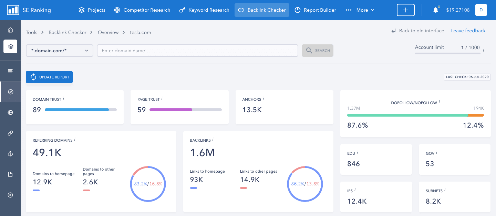Click the 87.6% dofollow percentage
496x216 pixels.
point(358,125)
